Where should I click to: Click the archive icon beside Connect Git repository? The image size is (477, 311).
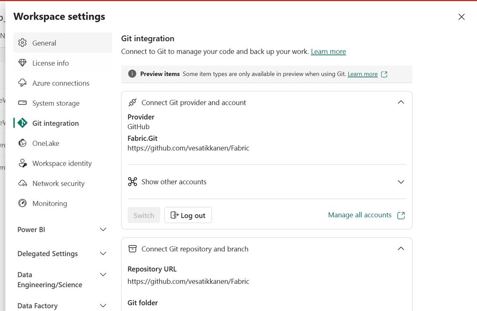point(132,249)
